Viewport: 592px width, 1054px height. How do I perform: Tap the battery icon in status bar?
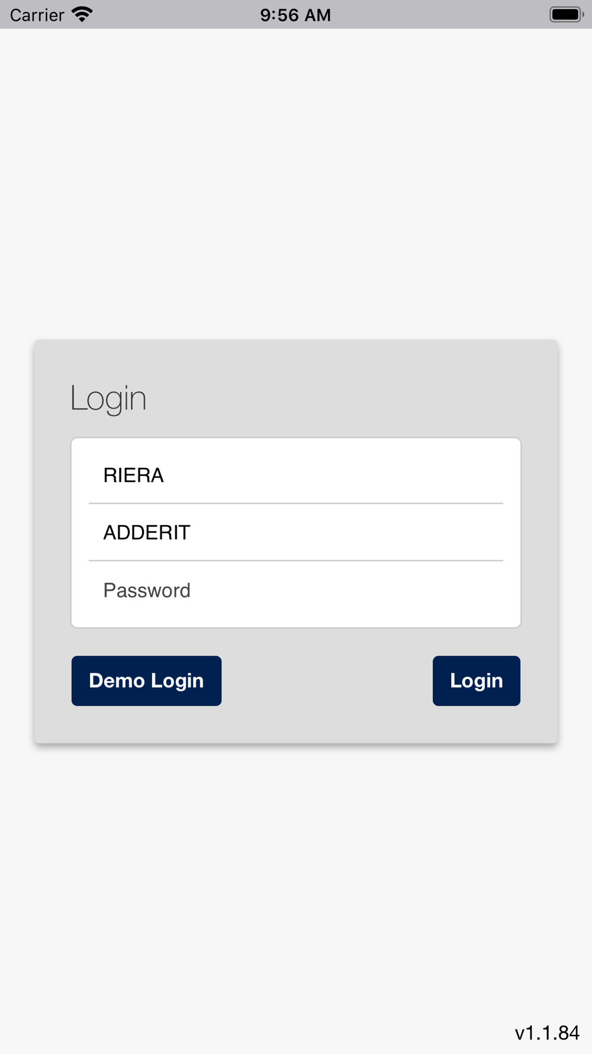coord(566,14)
